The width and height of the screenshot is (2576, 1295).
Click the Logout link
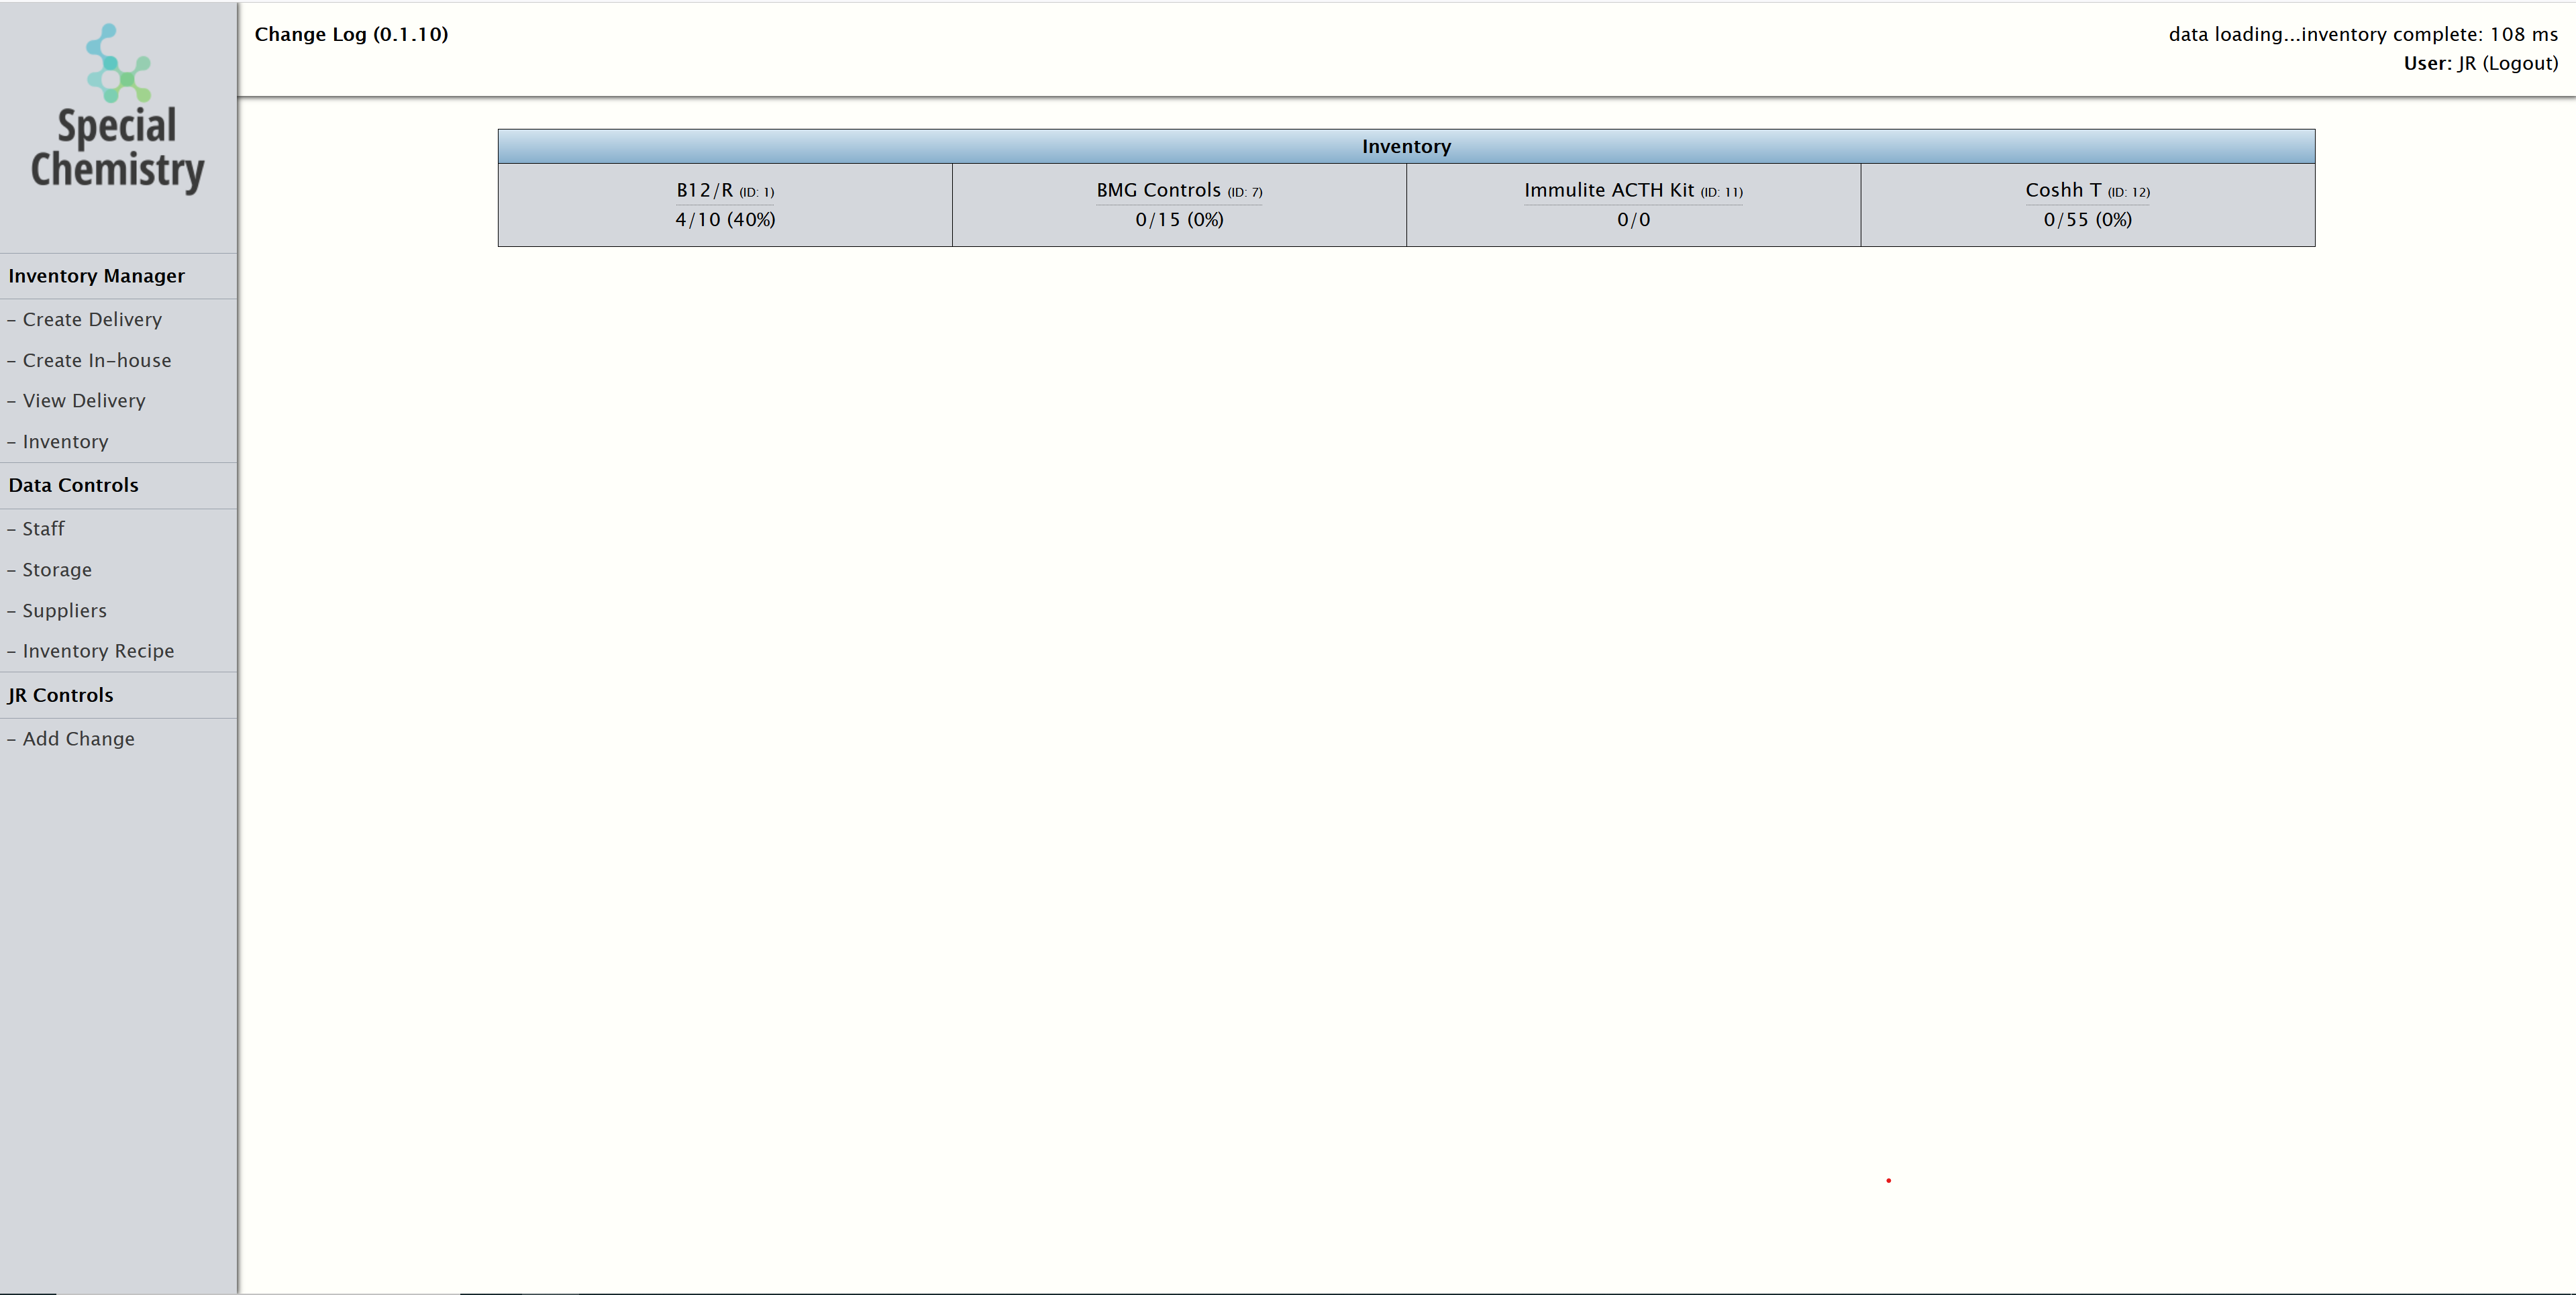click(x=2519, y=63)
